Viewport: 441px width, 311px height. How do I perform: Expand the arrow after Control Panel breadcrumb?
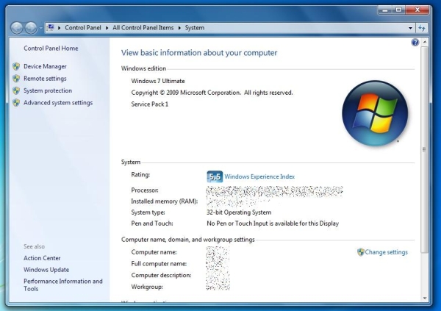pyautogui.click(x=107, y=28)
